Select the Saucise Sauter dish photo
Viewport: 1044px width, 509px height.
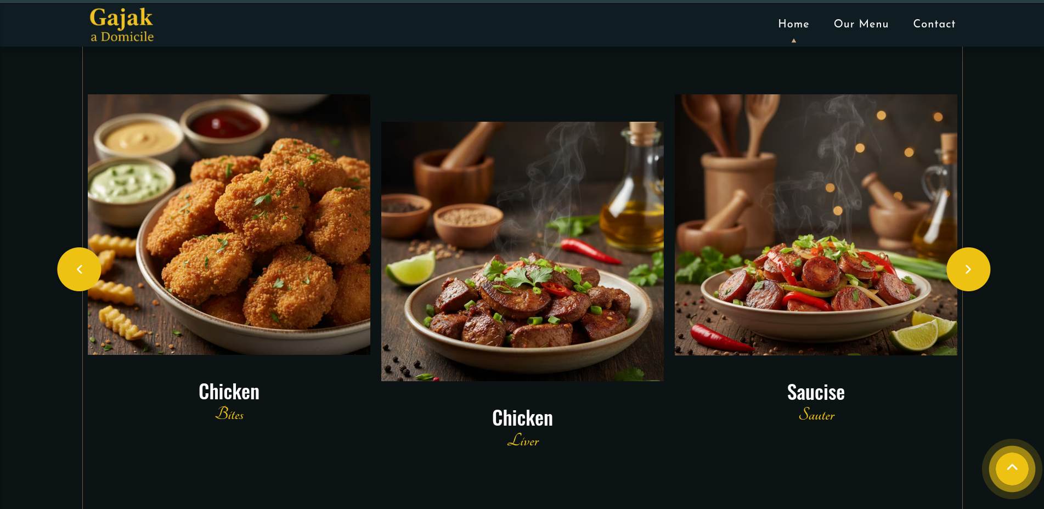pyautogui.click(x=816, y=224)
